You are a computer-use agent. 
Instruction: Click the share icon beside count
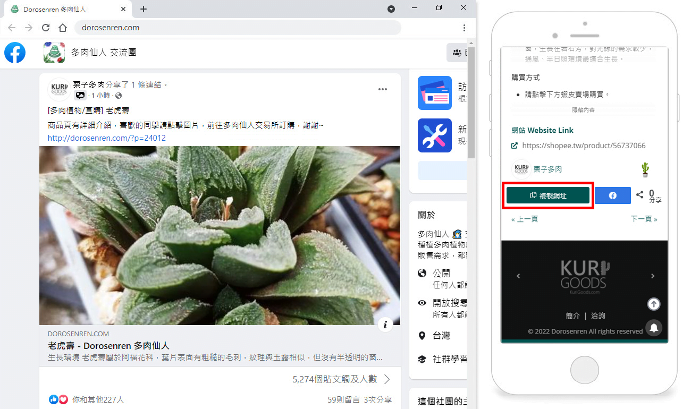[x=640, y=195]
